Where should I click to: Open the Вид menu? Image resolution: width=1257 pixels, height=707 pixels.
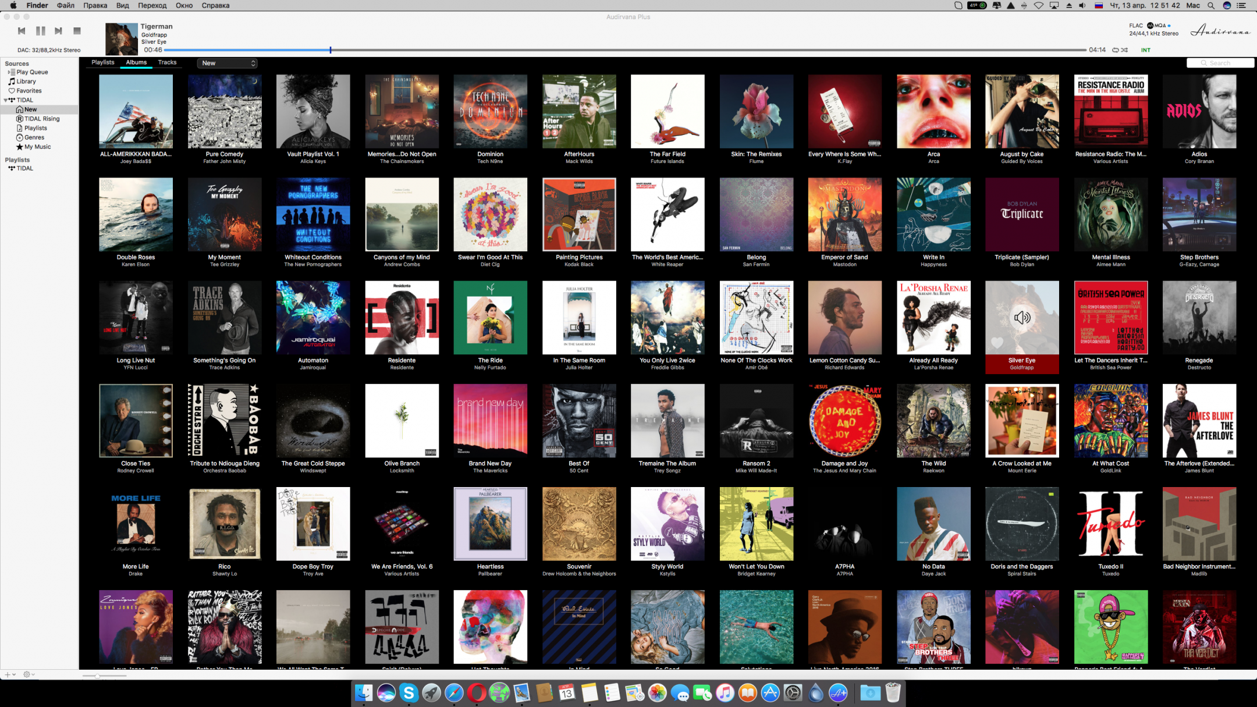coord(122,5)
